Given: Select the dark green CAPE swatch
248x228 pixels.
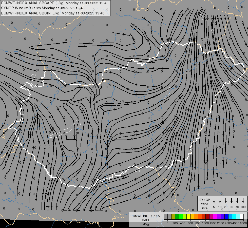Looking at the screenshot, I should click(177, 217).
